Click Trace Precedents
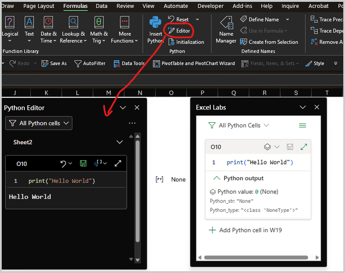This screenshot has height=273, width=345. tap(327, 19)
